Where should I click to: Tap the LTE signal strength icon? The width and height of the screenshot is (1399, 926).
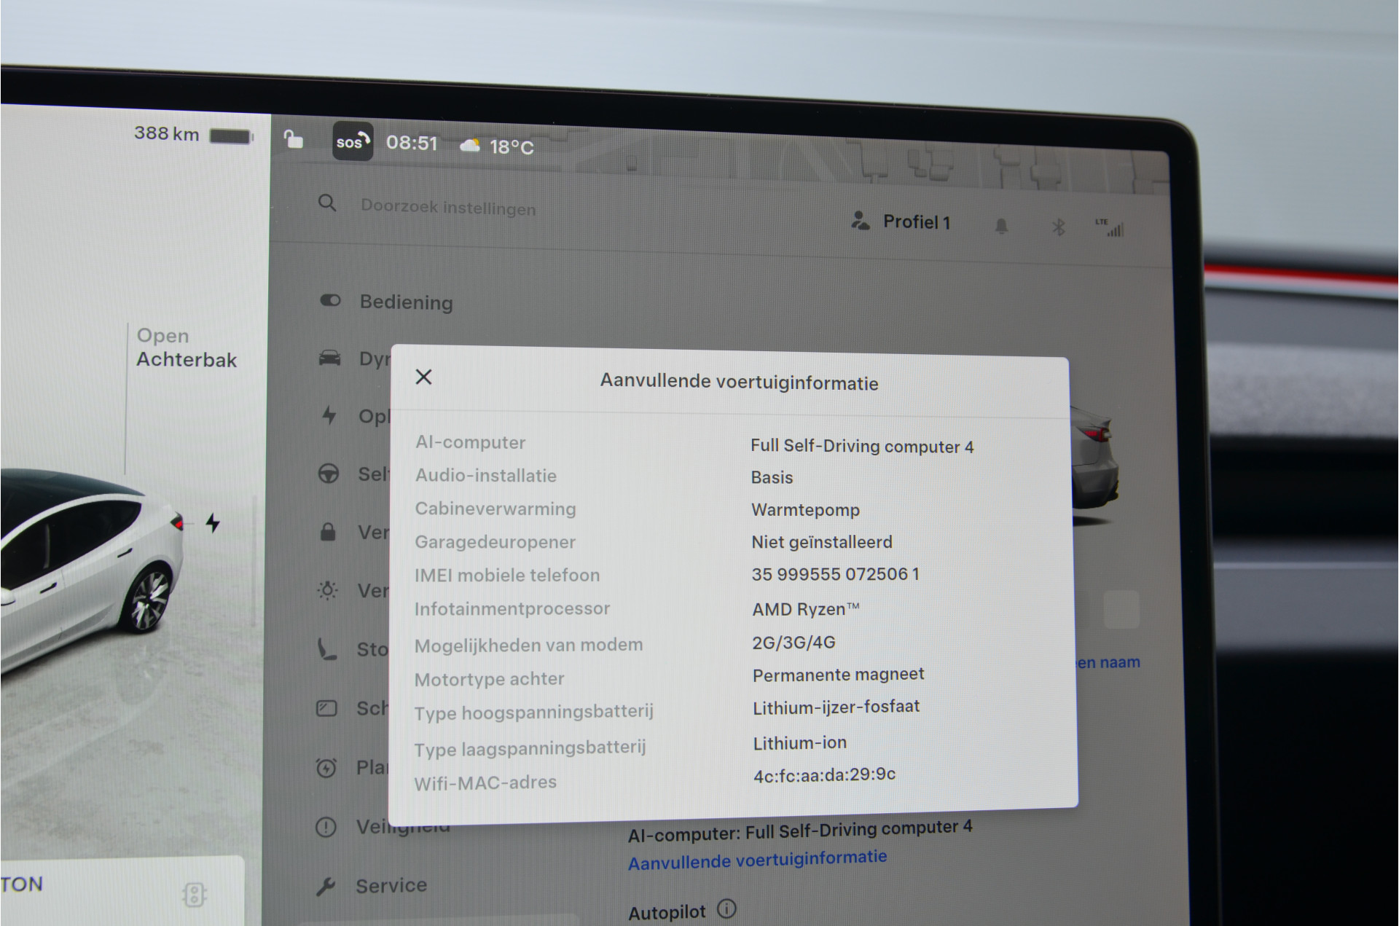tap(1110, 227)
